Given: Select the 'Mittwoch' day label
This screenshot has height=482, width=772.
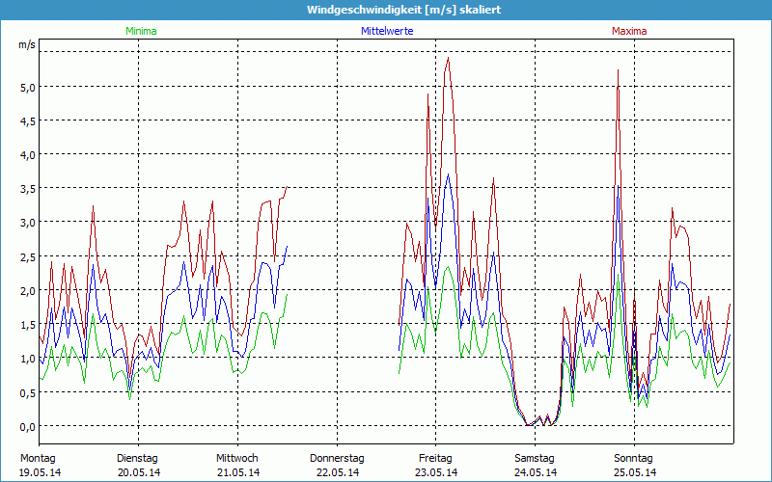Looking at the screenshot, I should click(x=237, y=458).
